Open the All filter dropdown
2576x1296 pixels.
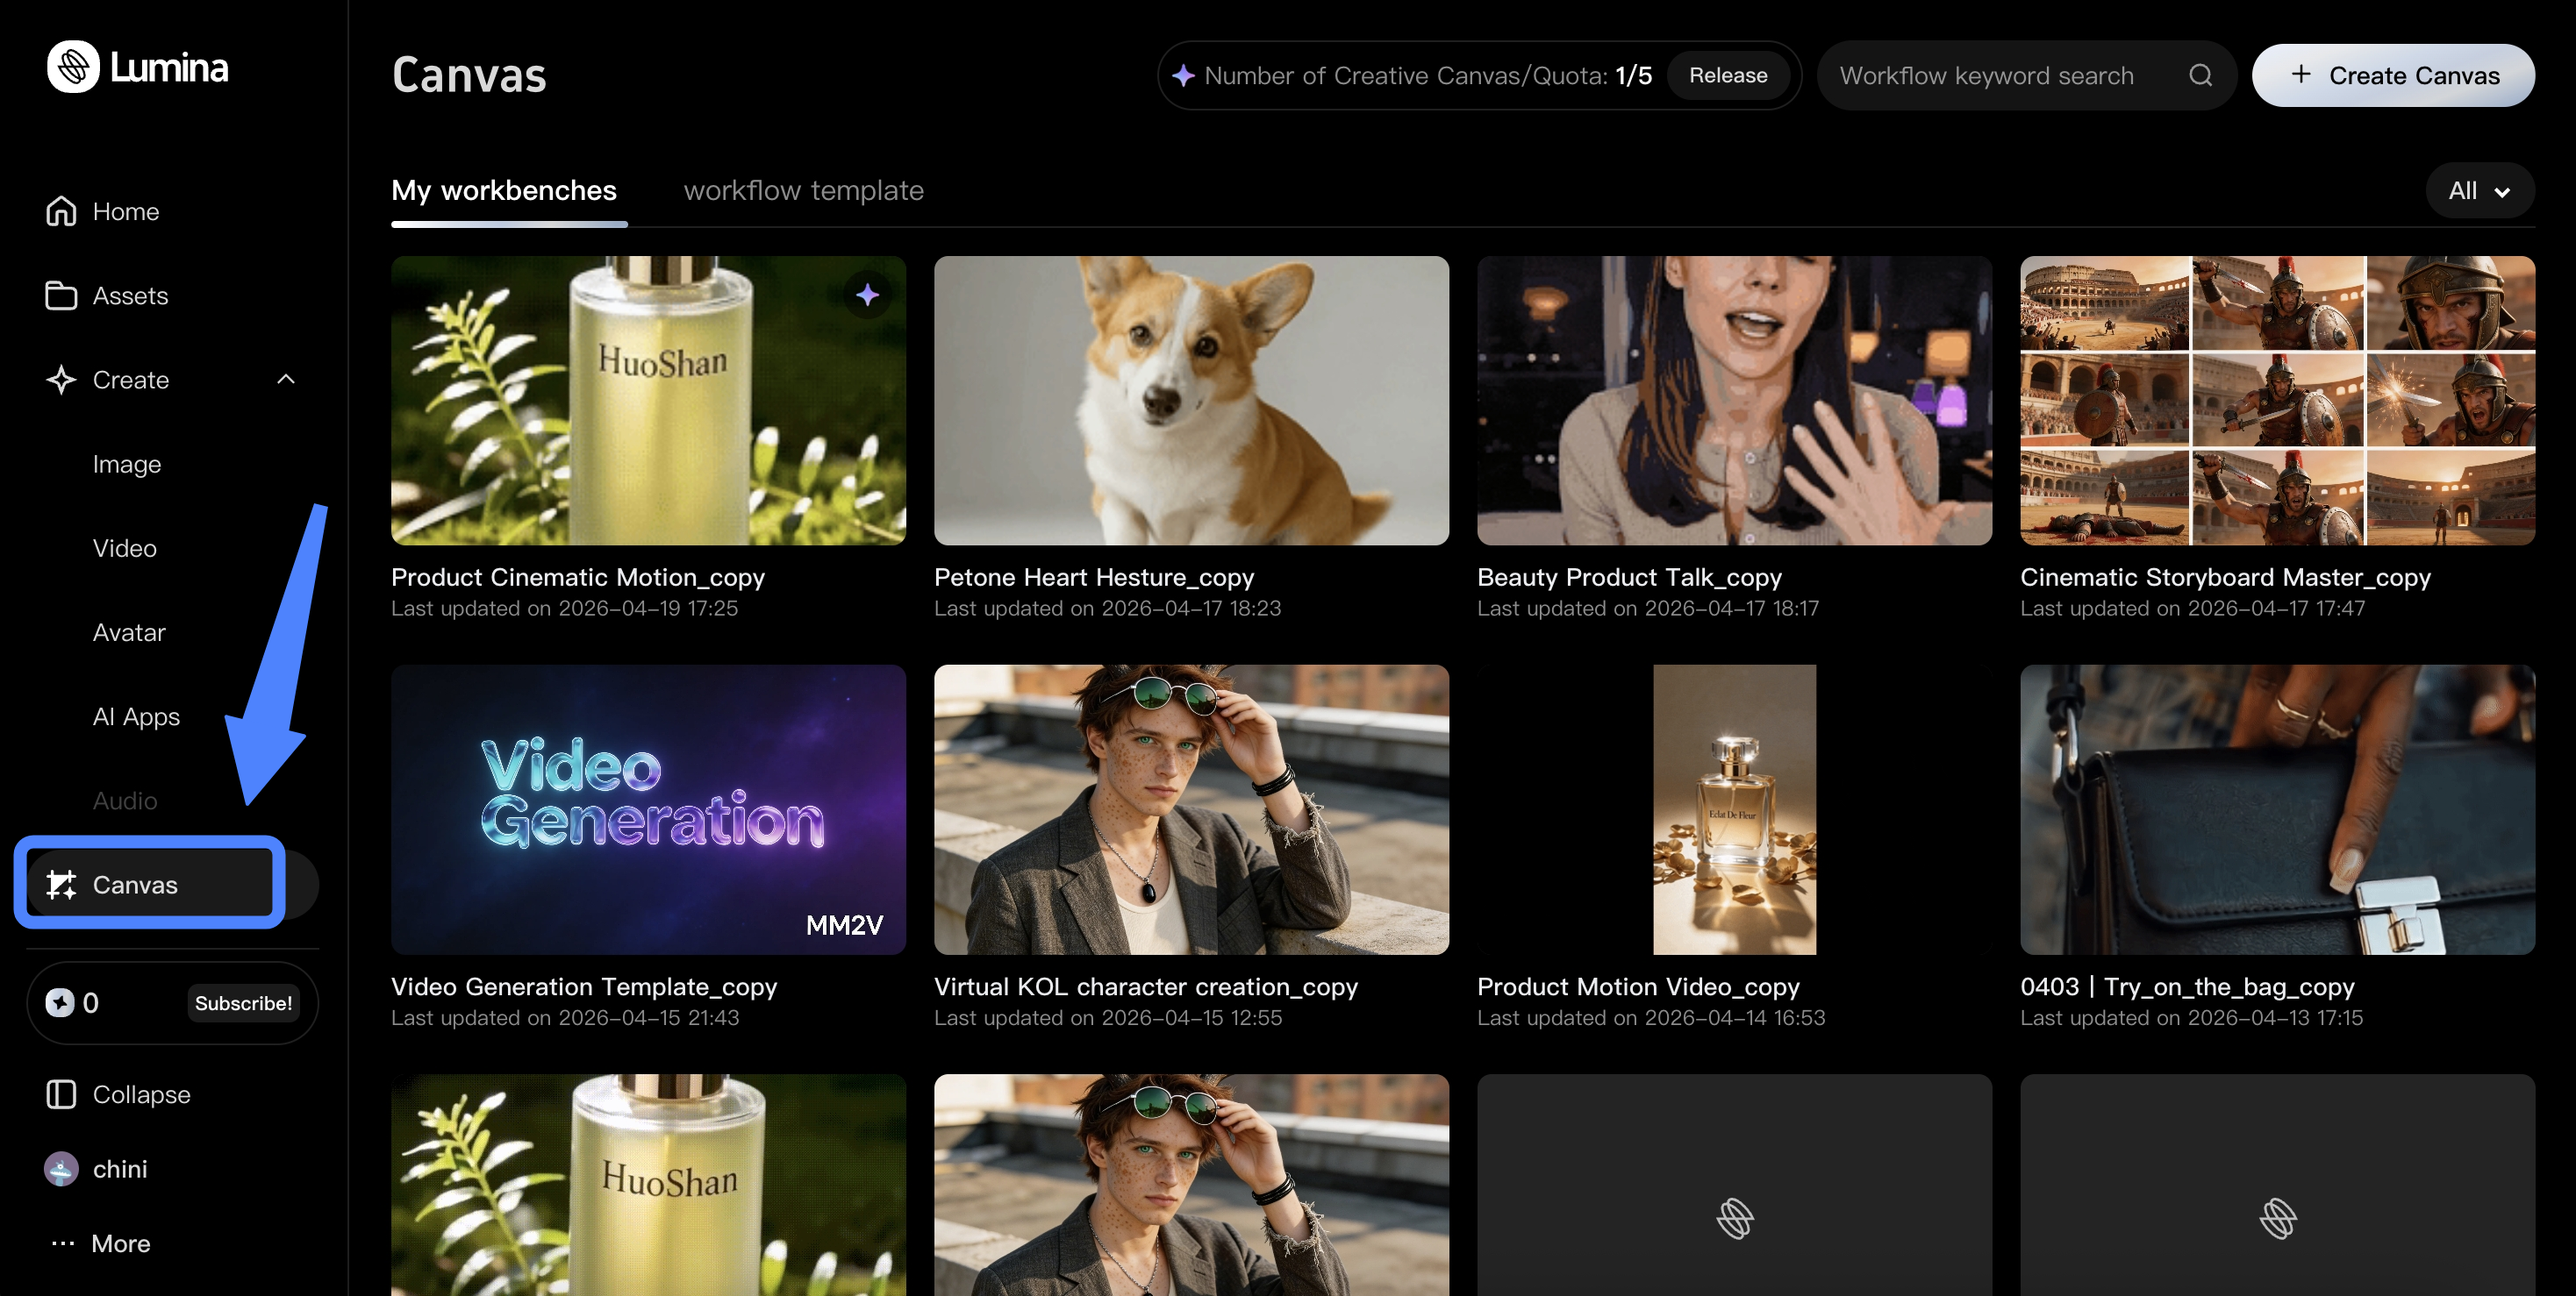point(2480,190)
